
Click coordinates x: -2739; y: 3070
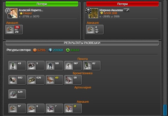point(29,16)
